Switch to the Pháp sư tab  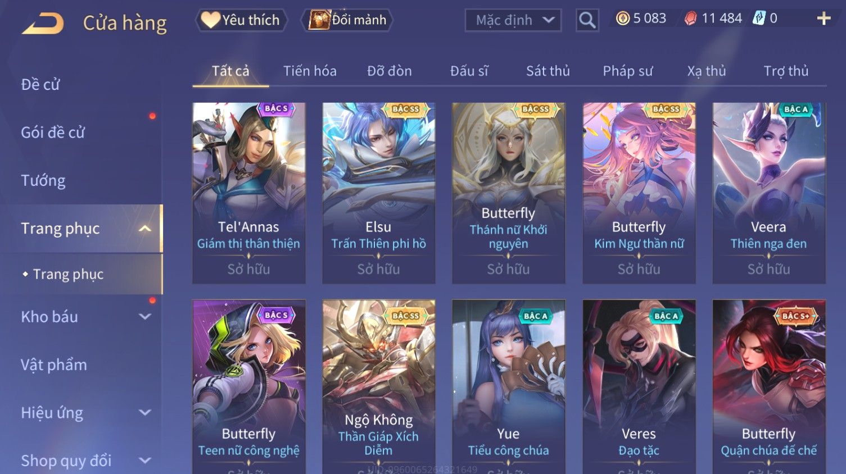coord(628,71)
